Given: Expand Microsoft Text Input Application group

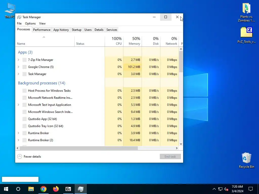Looking at the screenshot, I should (x=18, y=105).
